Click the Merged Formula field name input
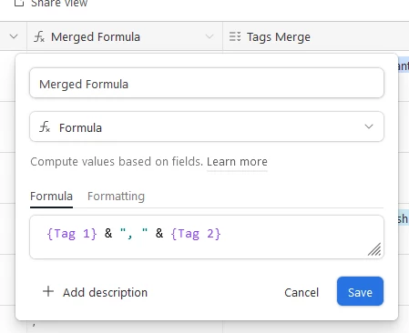The image size is (409, 333). pyautogui.click(x=207, y=83)
